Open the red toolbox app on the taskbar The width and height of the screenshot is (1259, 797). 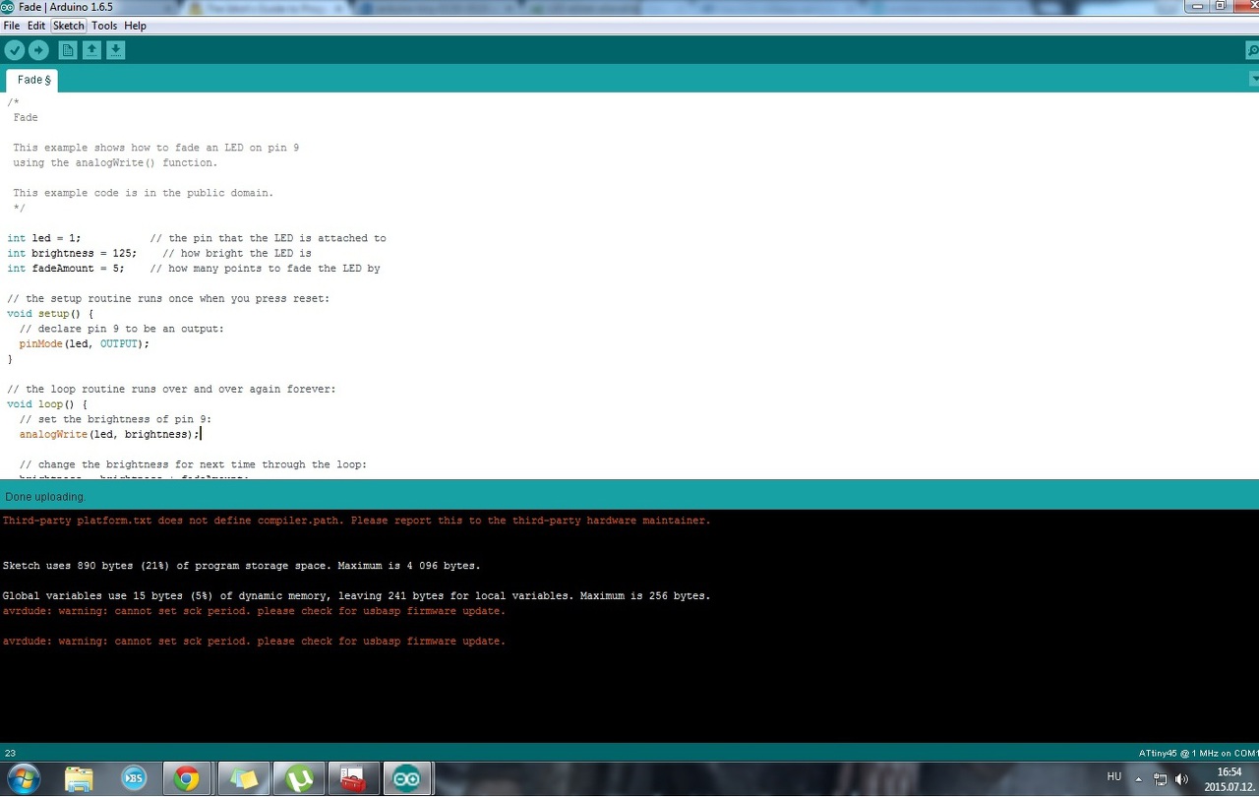click(x=354, y=779)
